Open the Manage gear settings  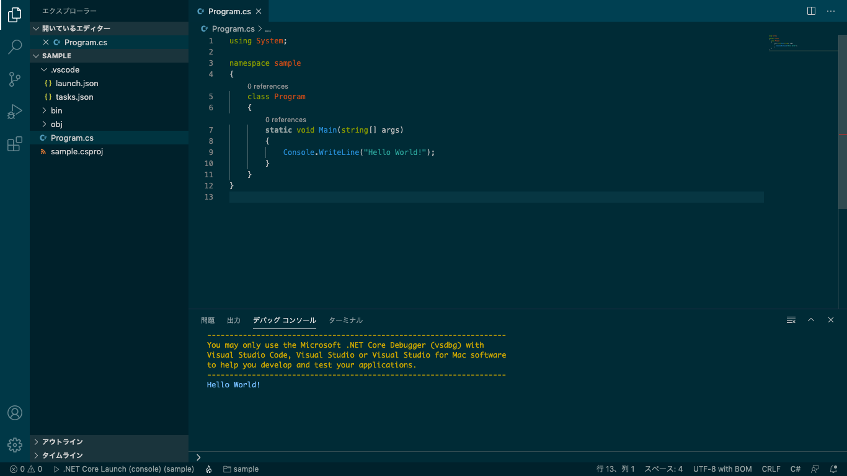[x=15, y=444]
